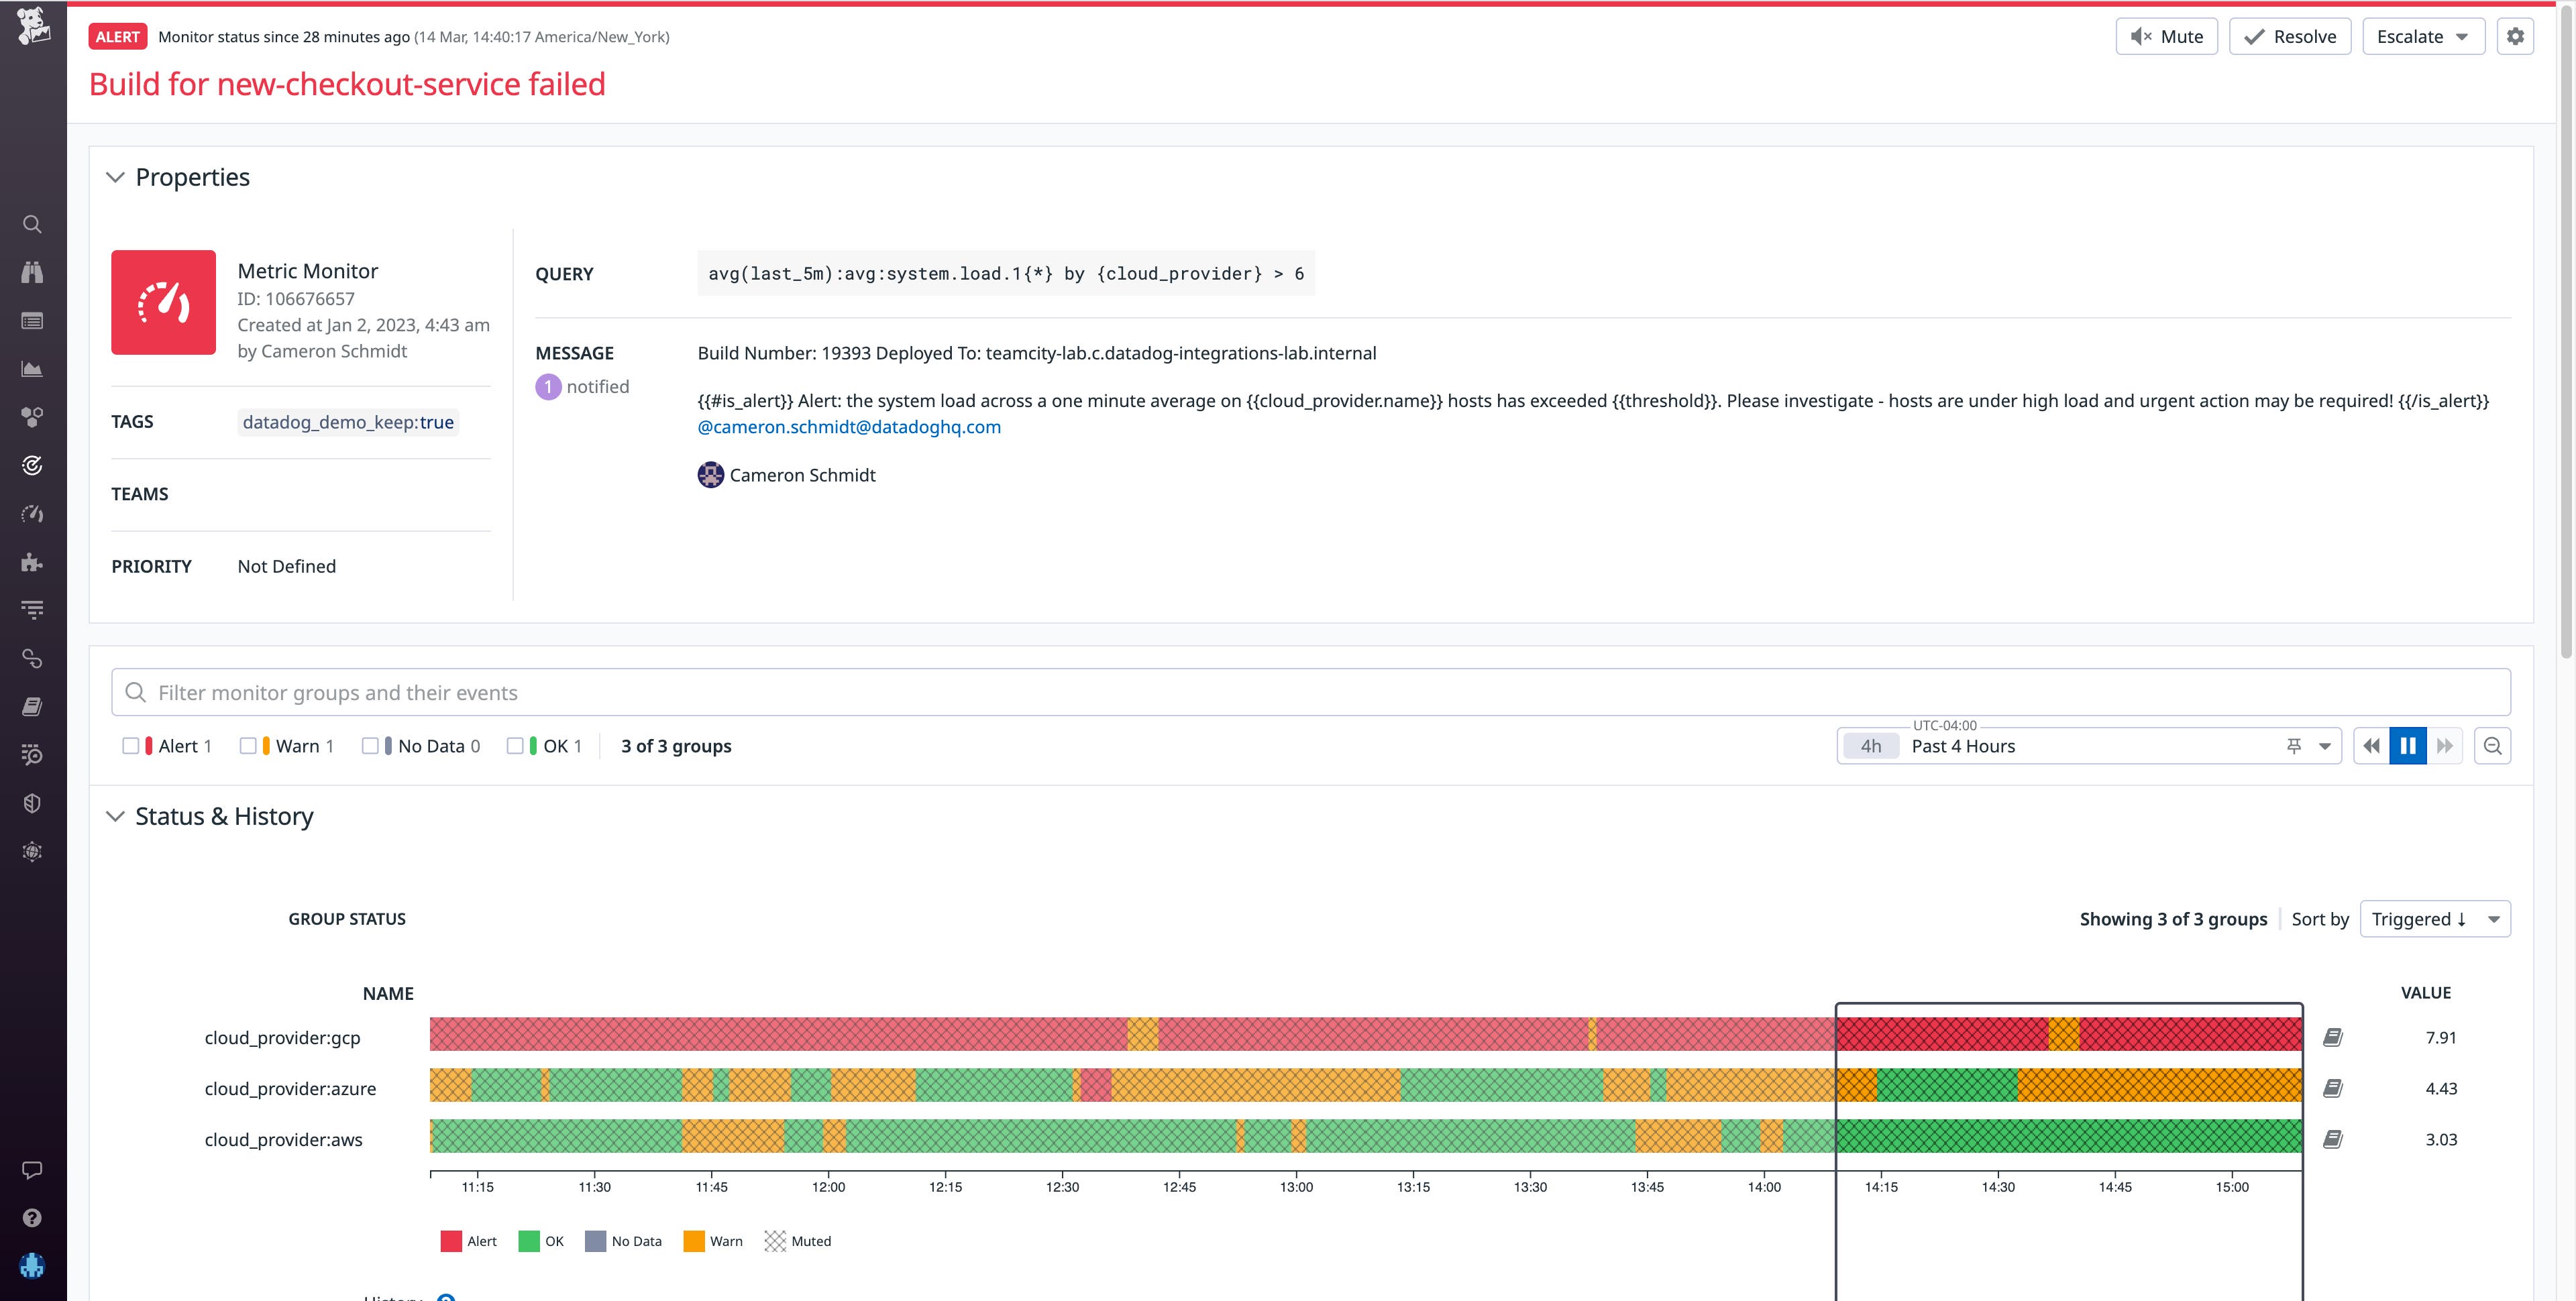Viewport: 2576px width, 1301px height.
Task: Open the search magnifier in the left sidebar
Action: point(32,224)
